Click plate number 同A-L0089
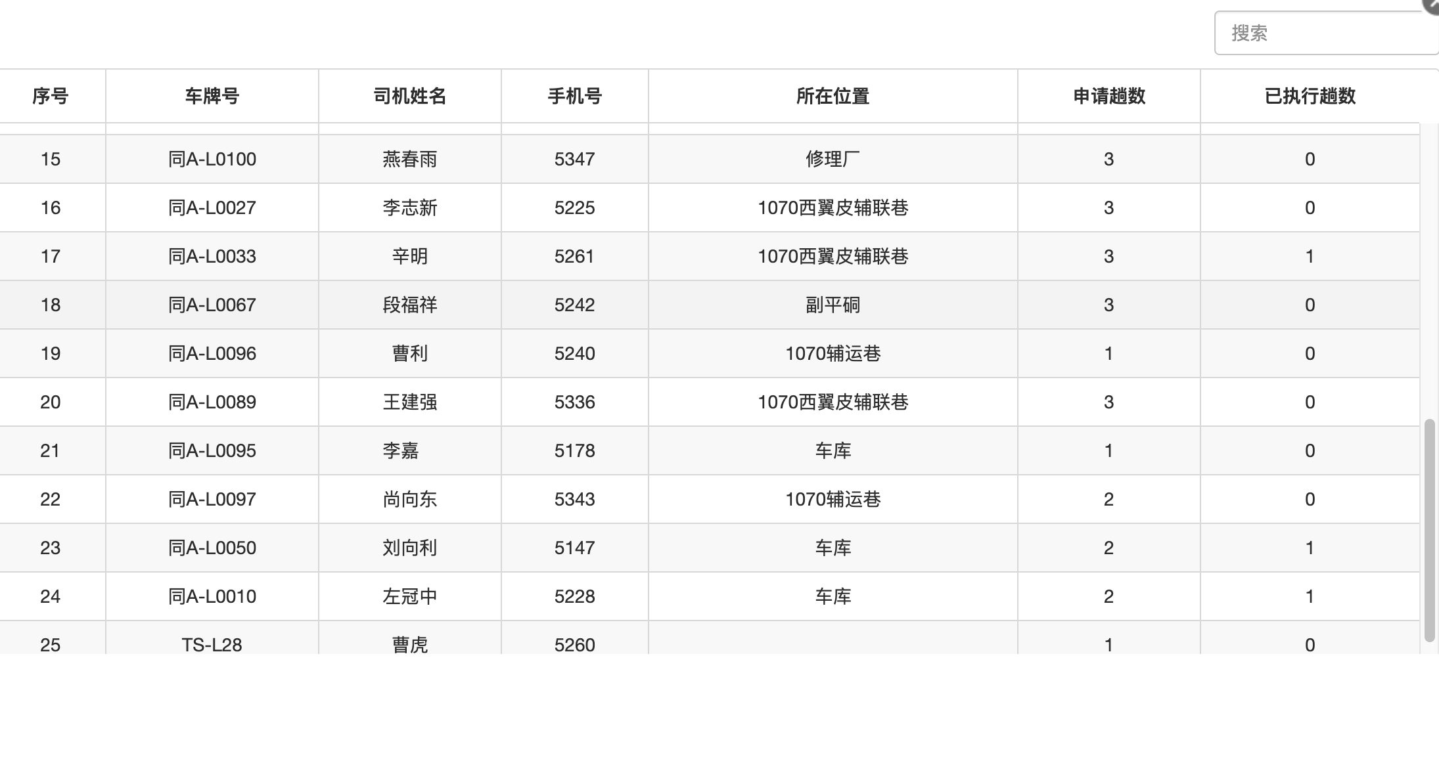 212,403
